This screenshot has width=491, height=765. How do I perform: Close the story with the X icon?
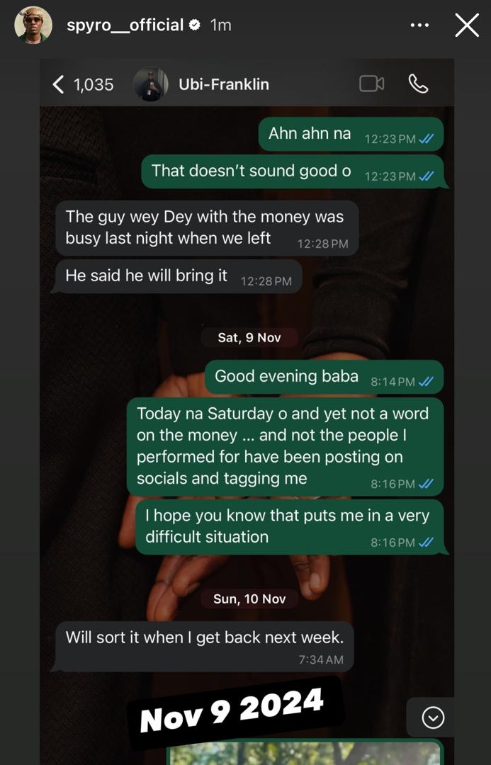point(467,25)
